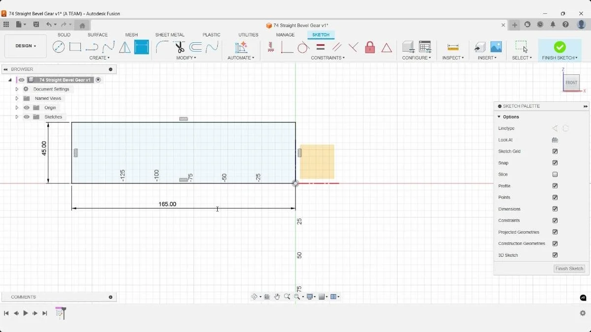Viewport: 591px width, 332px height.
Task: Toggle the Sketch Grid checkbox
Action: click(555, 151)
